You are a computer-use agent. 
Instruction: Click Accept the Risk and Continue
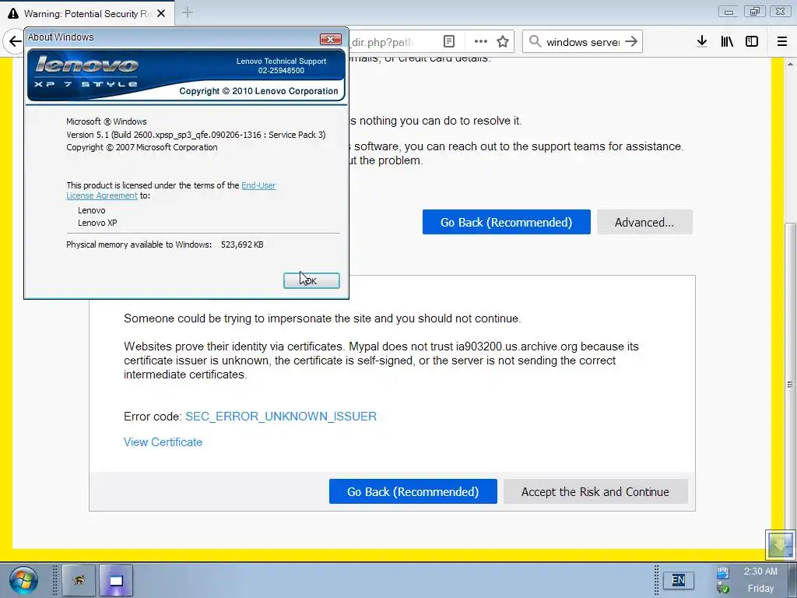(x=595, y=492)
